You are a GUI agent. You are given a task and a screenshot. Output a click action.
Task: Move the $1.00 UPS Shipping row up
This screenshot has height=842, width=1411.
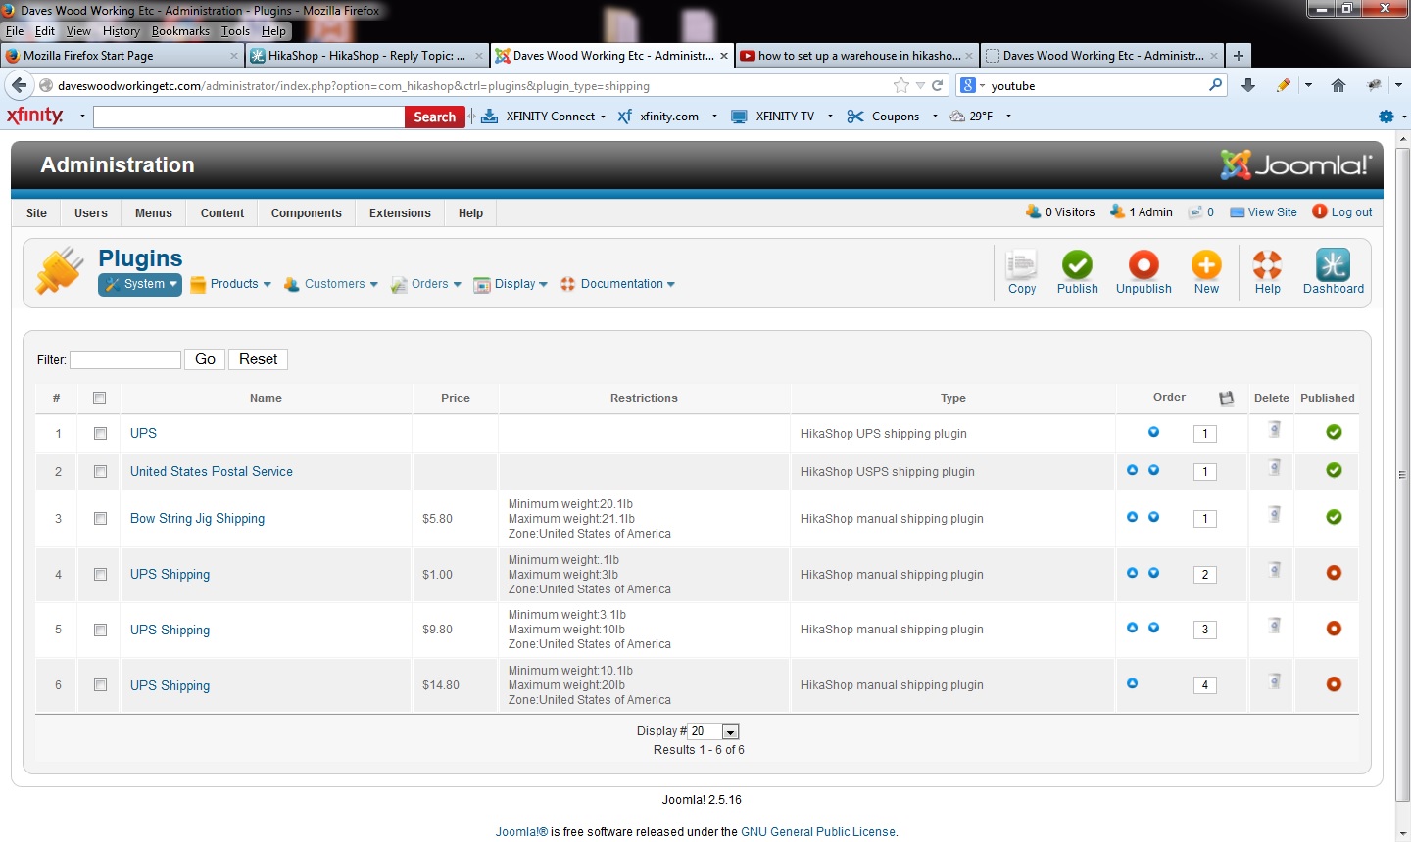1132,573
